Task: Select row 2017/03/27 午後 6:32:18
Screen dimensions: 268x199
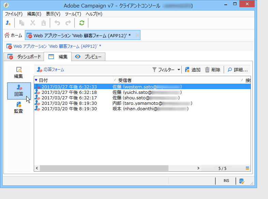Action: pyautogui.click(x=142, y=92)
